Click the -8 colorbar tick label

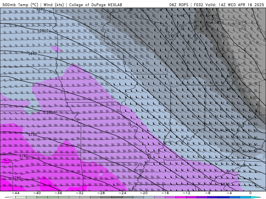coord(207,193)
